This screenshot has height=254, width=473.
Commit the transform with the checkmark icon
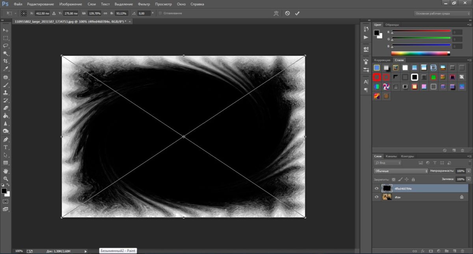coord(297,13)
